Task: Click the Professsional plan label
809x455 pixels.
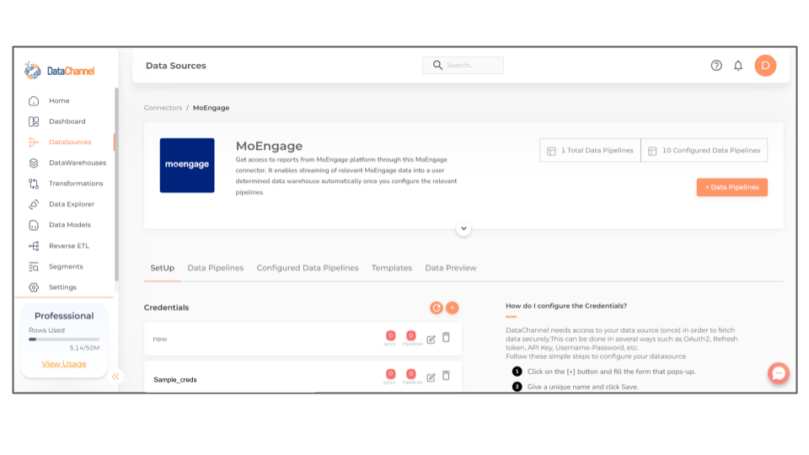Action: 64,316
